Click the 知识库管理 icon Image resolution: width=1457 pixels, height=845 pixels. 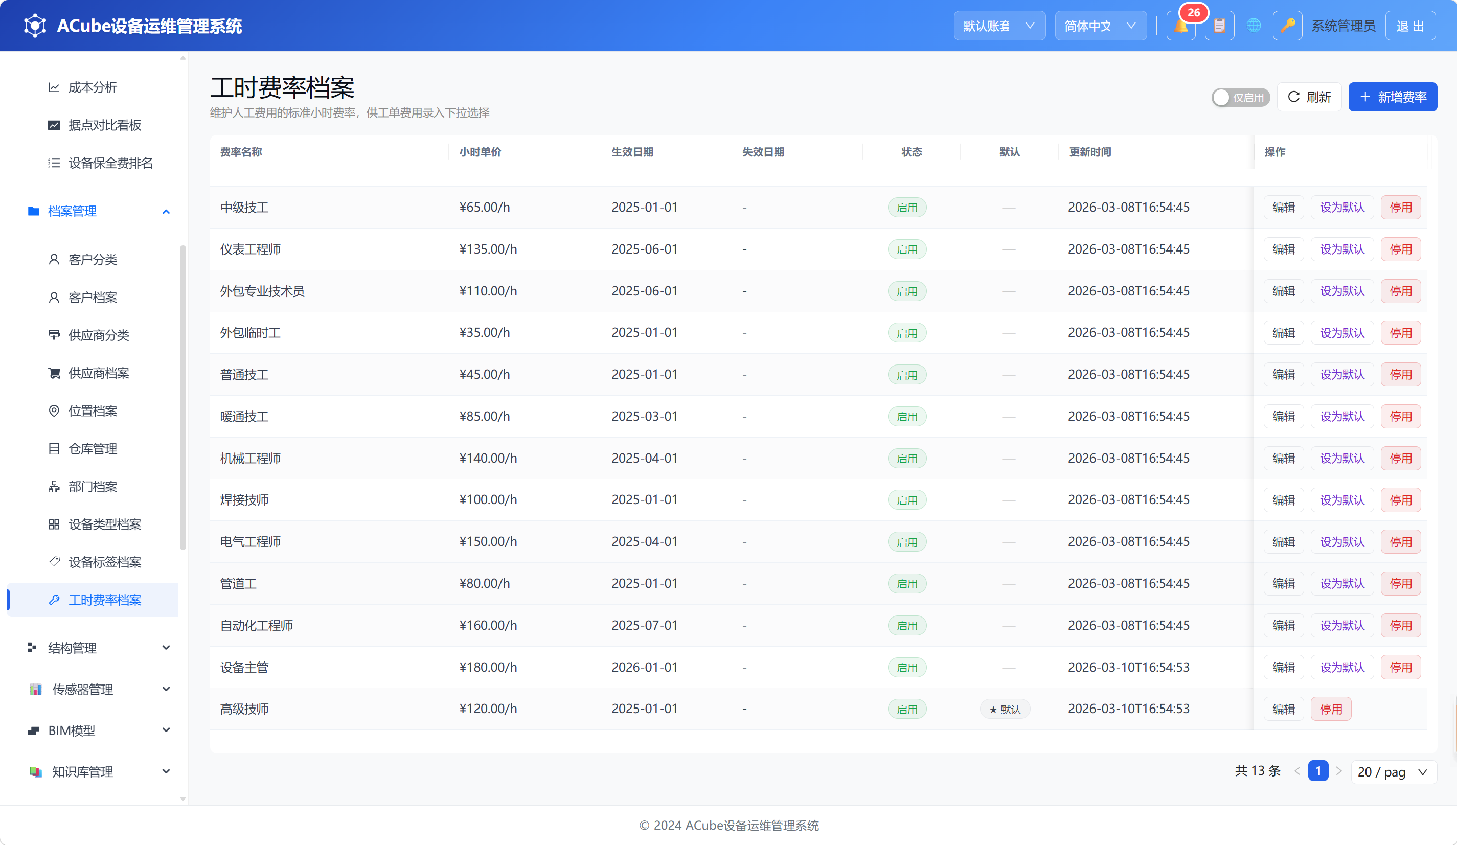[35, 771]
